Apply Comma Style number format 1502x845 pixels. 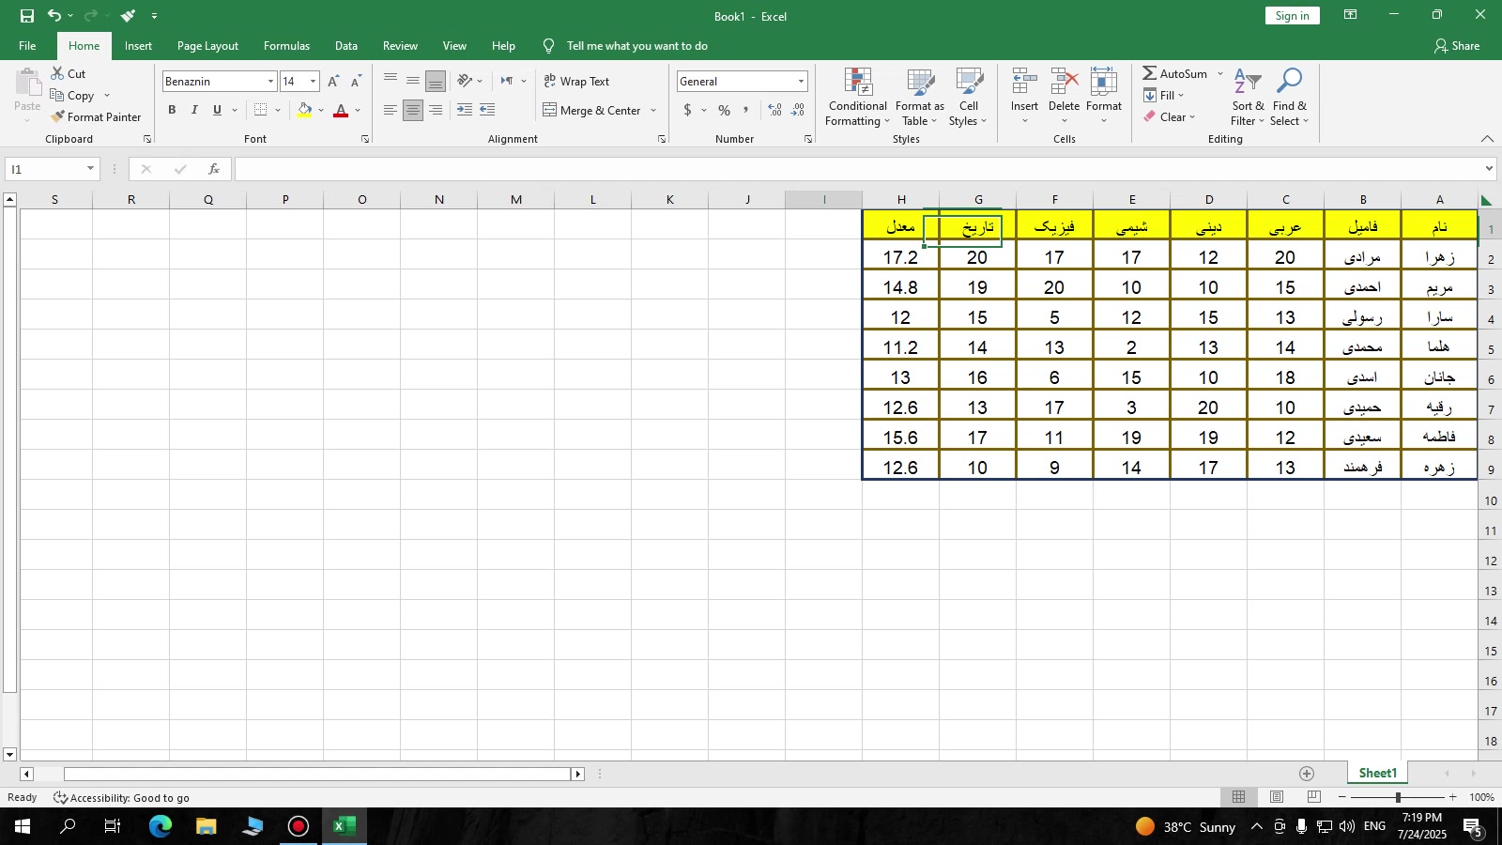745,110
